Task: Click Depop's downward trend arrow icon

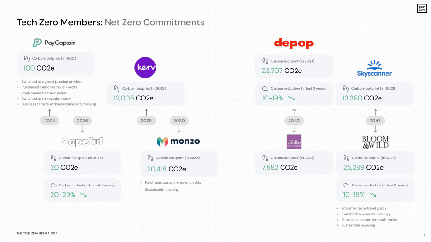Action: 291,98
